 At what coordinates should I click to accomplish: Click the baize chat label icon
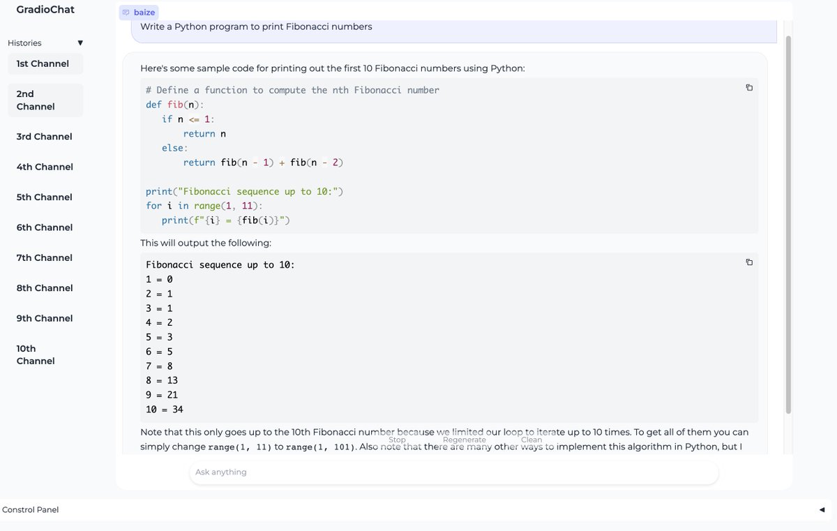pyautogui.click(x=126, y=13)
